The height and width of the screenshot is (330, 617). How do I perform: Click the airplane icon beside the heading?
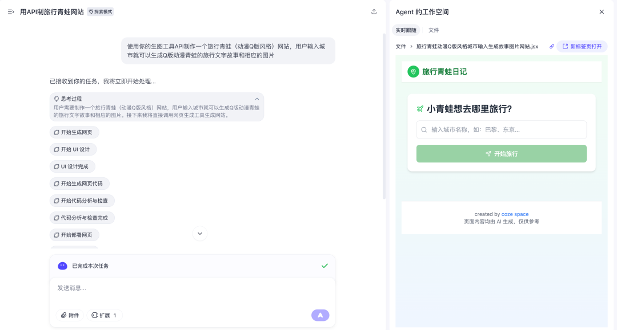(x=420, y=109)
